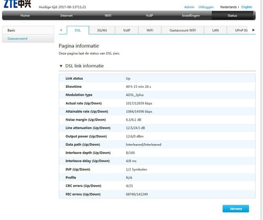The image size is (263, 220).
Task: Click the Modulation type label
Action: (x=79, y=95)
